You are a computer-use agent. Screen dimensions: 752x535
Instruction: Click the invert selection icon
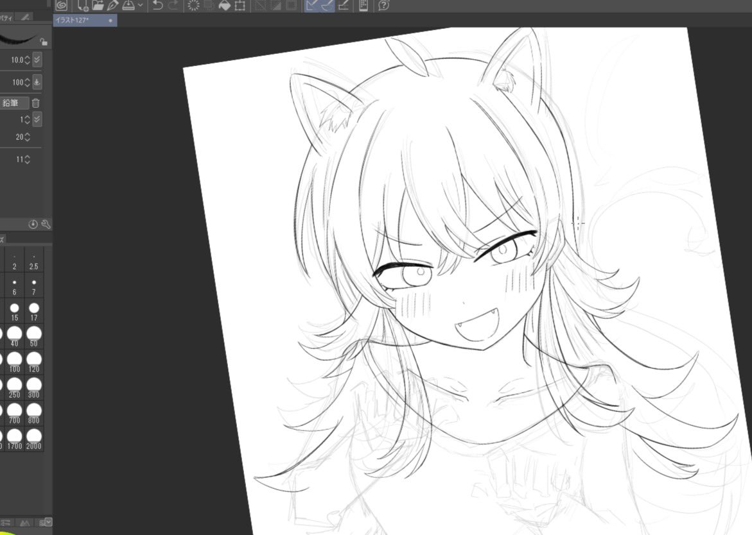[275, 5]
